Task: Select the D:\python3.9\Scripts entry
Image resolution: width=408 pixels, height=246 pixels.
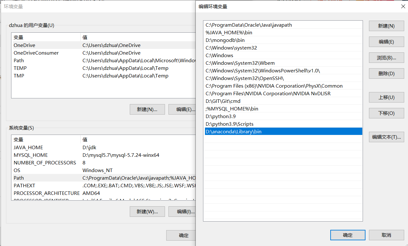Action: [x=283, y=124]
